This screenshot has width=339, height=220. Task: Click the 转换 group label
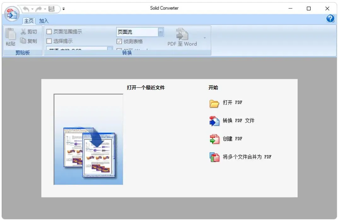[127, 53]
